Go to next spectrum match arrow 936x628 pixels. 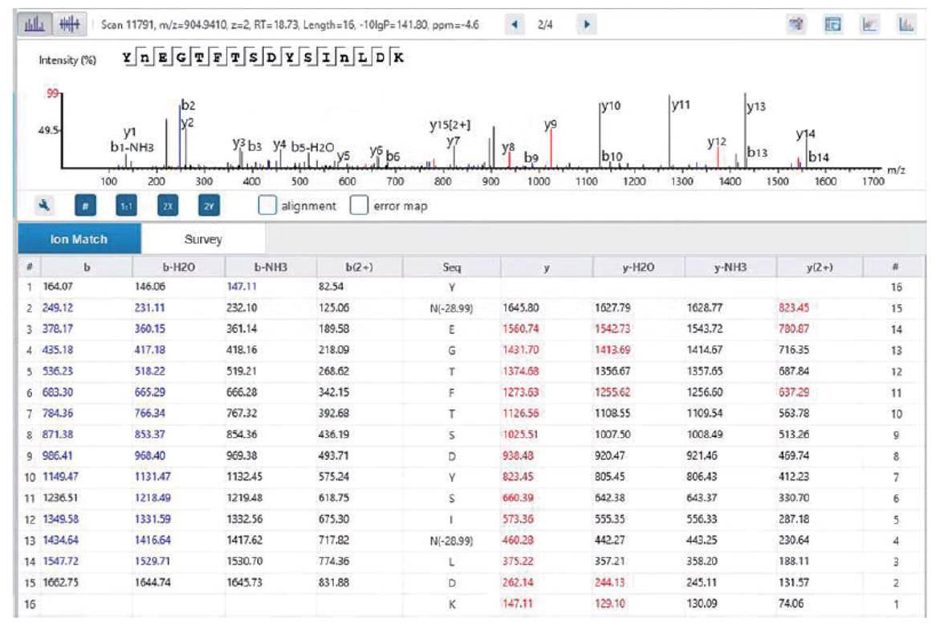587,24
